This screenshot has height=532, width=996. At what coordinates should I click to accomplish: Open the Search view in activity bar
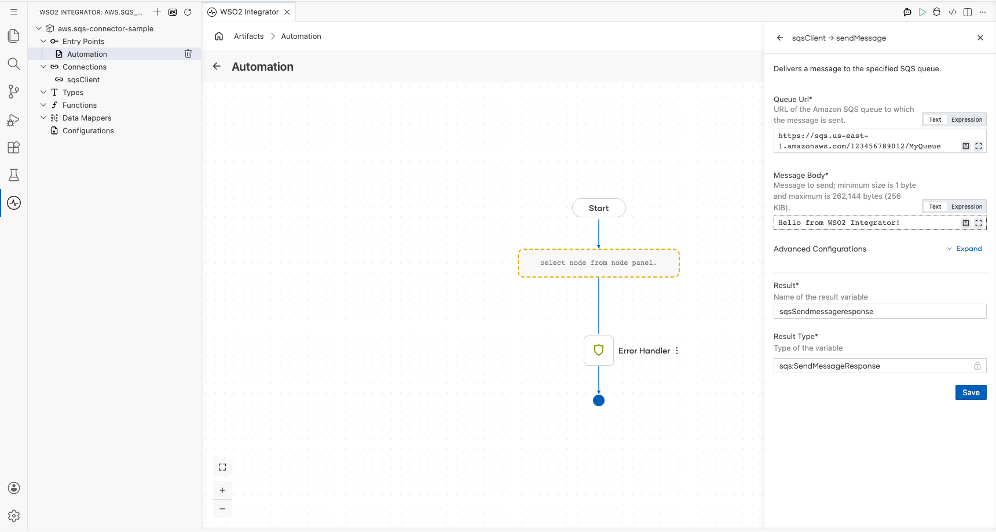coord(14,64)
